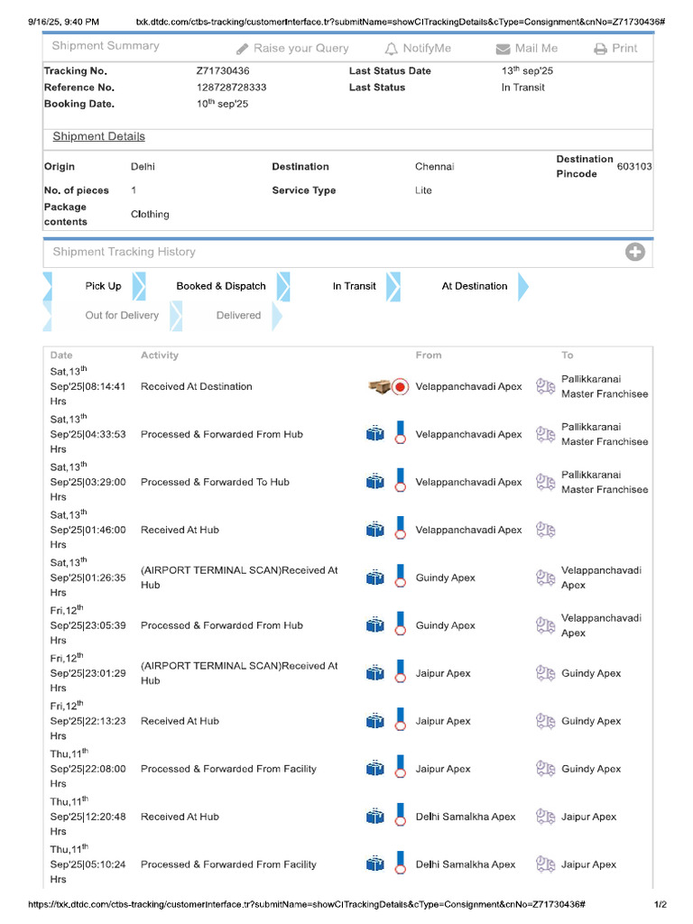Click the tracking number Z71730436
The image size is (693, 924).
tap(223, 70)
